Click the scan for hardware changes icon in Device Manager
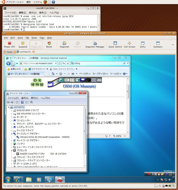Image resolution: width=178 pixels, height=190 pixels. [31, 102]
